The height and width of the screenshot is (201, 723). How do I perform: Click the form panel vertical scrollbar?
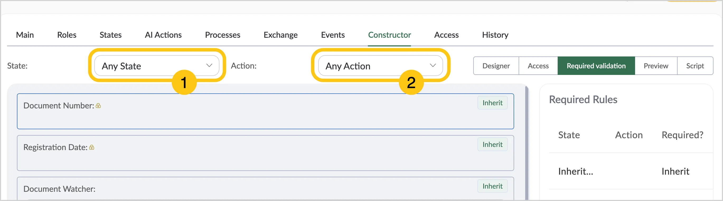[x=527, y=143]
